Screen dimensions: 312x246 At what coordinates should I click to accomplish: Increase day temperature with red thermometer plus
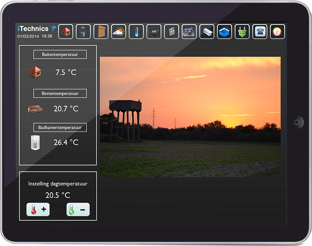(x=38, y=210)
